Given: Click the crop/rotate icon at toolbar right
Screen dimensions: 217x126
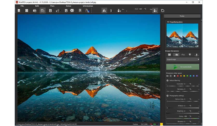Looking at the screenshot, I should [163, 11].
